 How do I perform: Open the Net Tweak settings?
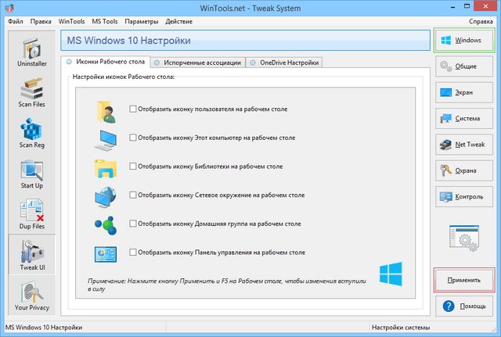(x=465, y=145)
